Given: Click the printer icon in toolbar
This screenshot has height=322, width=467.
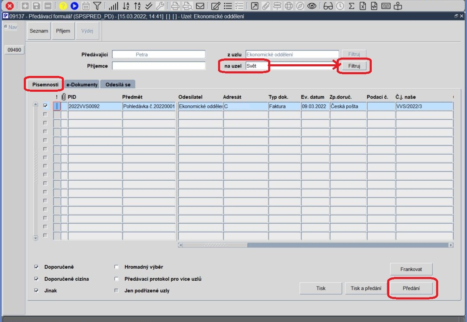Looking at the screenshot, I should 175,6.
